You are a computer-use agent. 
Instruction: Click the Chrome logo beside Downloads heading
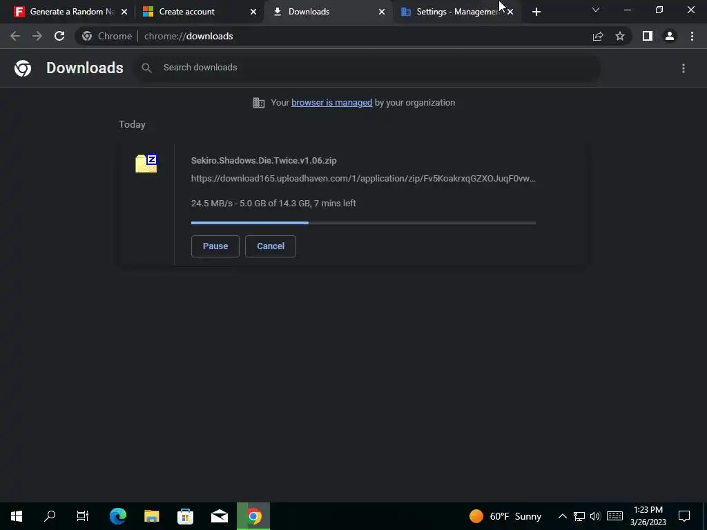tap(23, 68)
